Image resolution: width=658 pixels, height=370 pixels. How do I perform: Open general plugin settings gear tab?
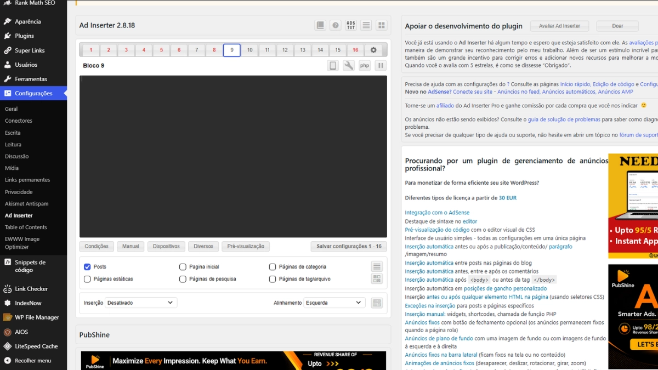(x=373, y=50)
